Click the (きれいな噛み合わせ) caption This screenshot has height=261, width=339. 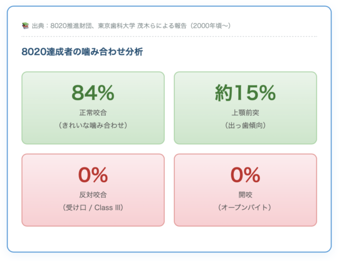pos(93,125)
